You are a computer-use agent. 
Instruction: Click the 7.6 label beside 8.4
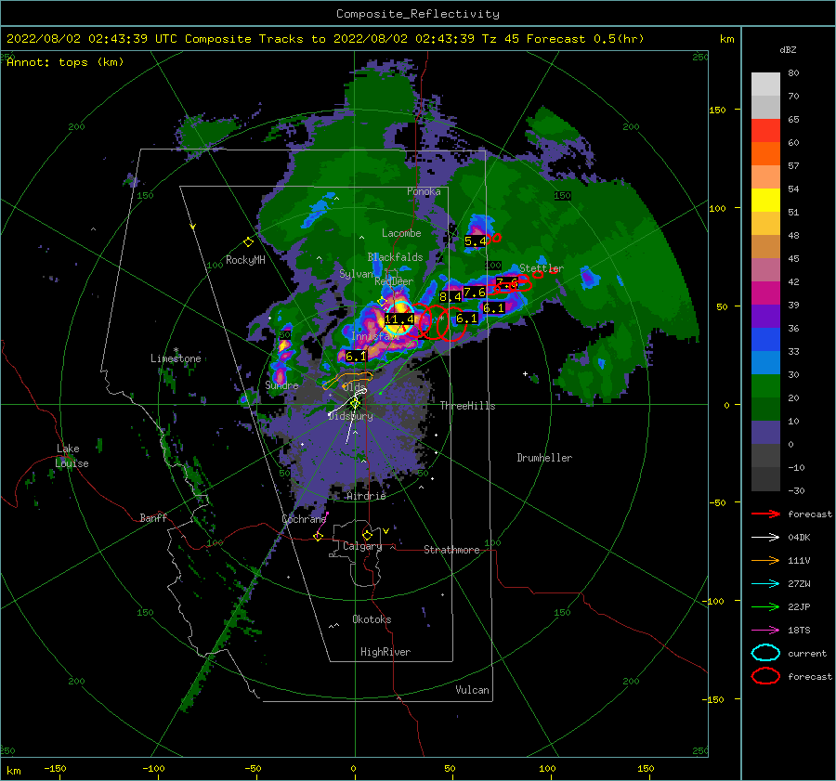pyautogui.click(x=475, y=293)
